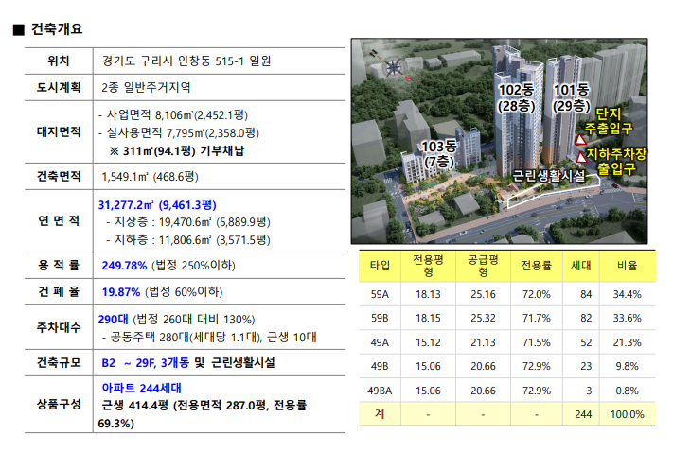
Task: Select the 49B type cell
Action: click(380, 366)
